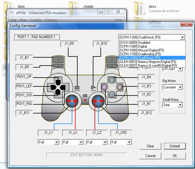The height and width of the screenshot is (169, 195).
Task: Edit the J1_B10 Start mapping field
Action: (102, 44)
